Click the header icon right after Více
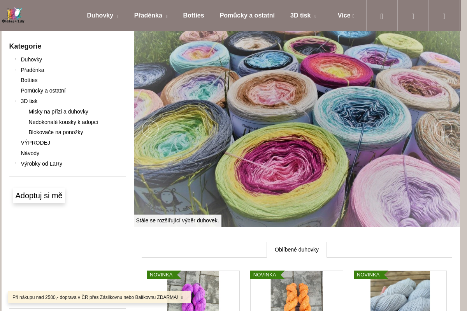Screen dimensions: 467x311 (382, 16)
